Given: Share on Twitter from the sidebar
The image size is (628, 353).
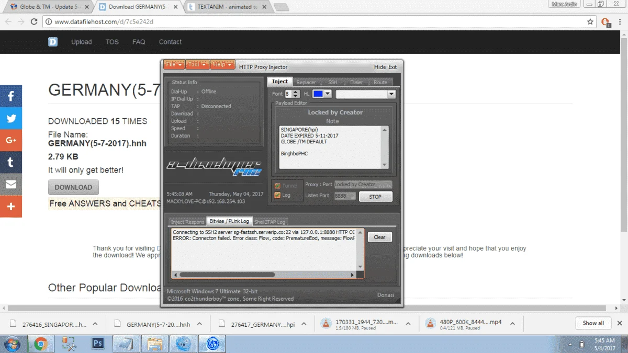Looking at the screenshot, I should [x=11, y=118].
